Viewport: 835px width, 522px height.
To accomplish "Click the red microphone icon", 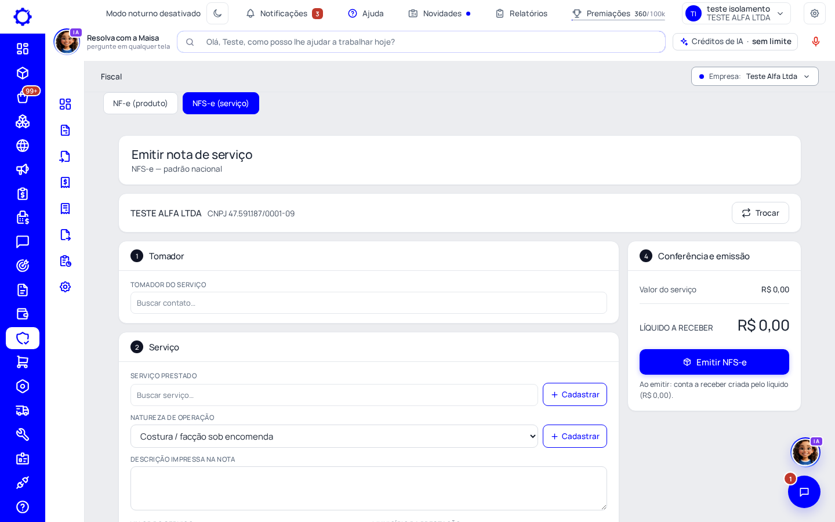I will point(816,42).
